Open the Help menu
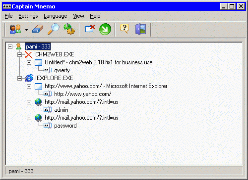 tap(95, 16)
